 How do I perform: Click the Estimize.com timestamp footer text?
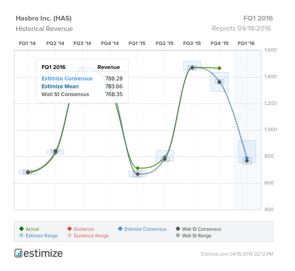pyautogui.click(x=237, y=254)
